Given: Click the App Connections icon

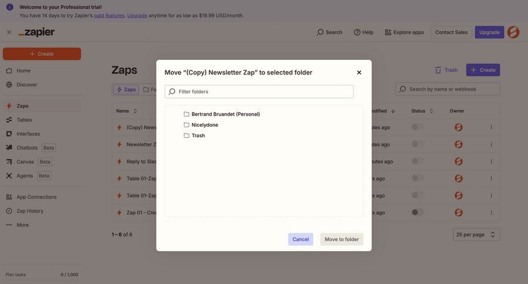Looking at the screenshot, I should (x=9, y=197).
